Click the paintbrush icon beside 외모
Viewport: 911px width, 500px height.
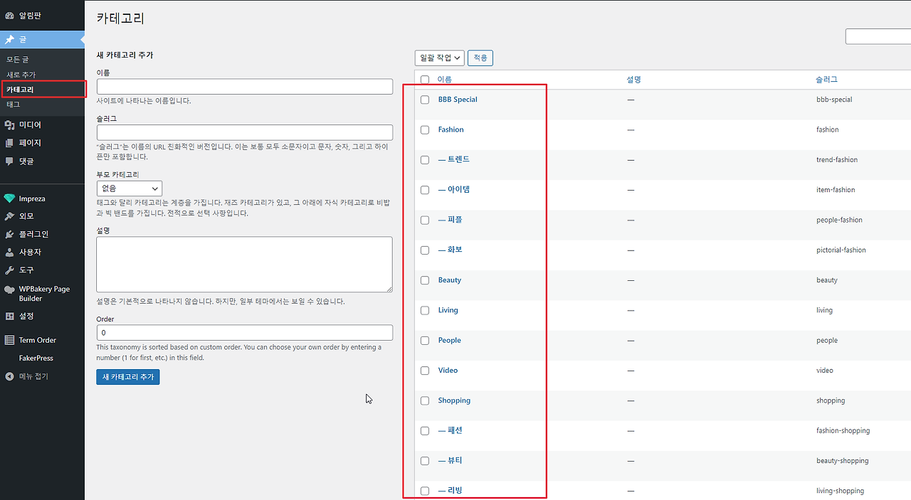10,216
